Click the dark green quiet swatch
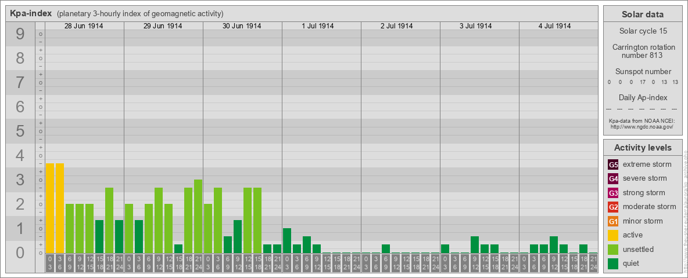Screen dimensions: 688x278 click(613, 264)
